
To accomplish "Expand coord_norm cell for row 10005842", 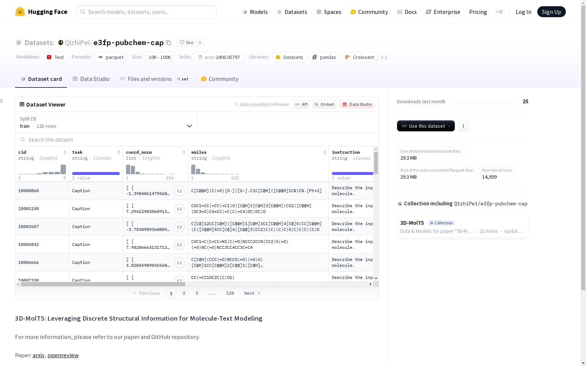I will [x=179, y=244].
